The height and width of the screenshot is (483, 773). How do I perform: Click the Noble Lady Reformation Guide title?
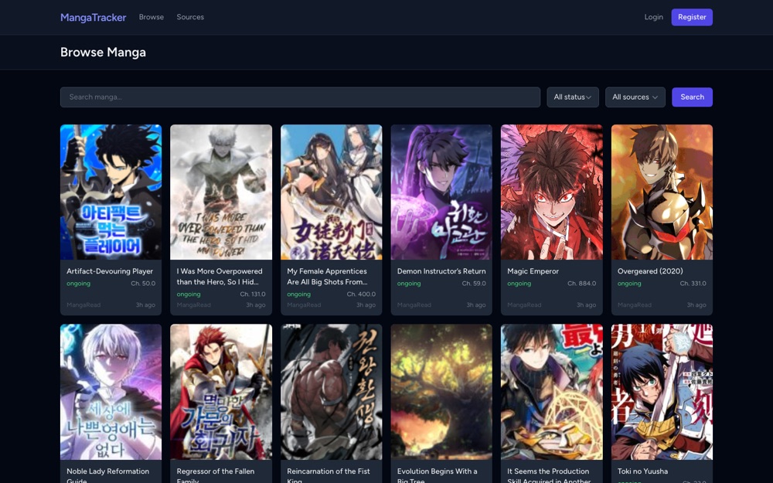tap(107, 475)
